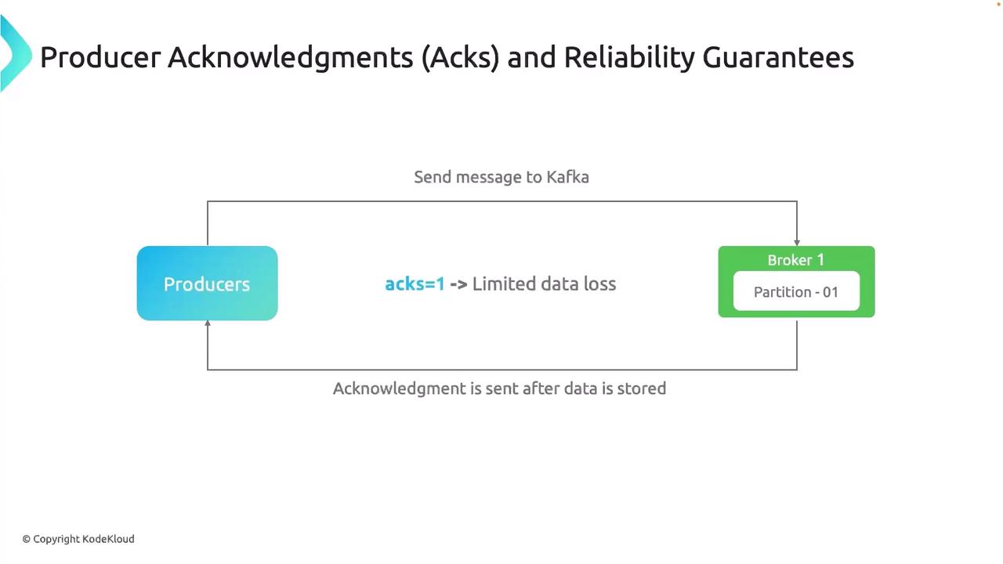Click the teal chevron logo
The width and height of the screenshot is (1003, 564).
pos(14,55)
